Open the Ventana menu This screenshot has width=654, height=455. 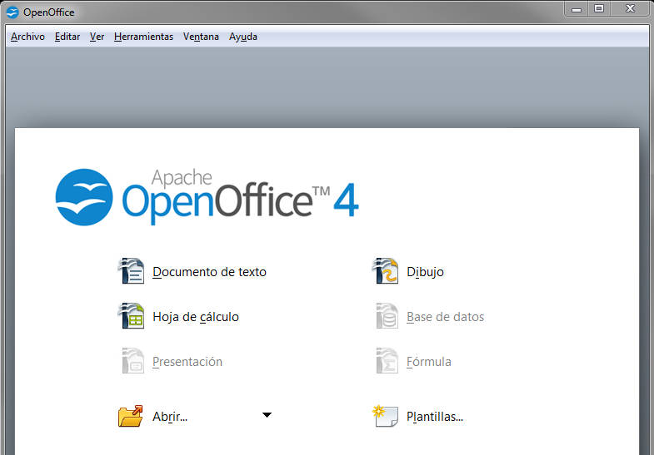click(x=201, y=37)
